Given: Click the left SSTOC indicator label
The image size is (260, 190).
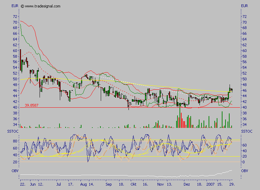Looking at the screenshot, I should (13, 131).
